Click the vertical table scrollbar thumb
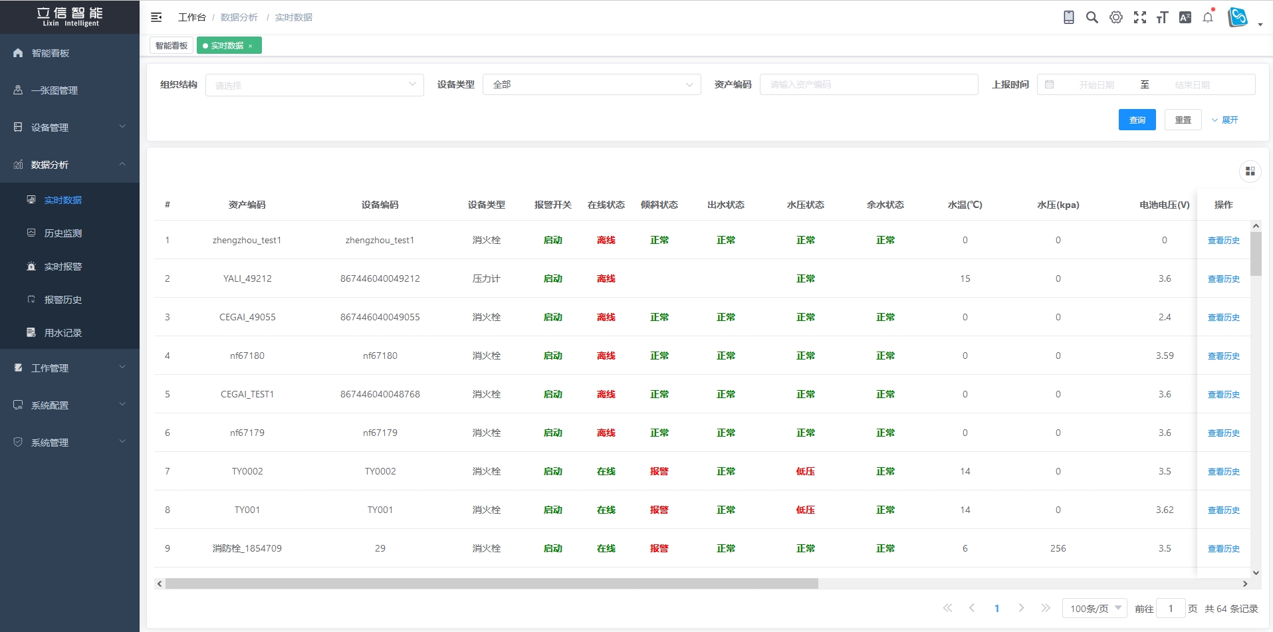 coord(1256,254)
